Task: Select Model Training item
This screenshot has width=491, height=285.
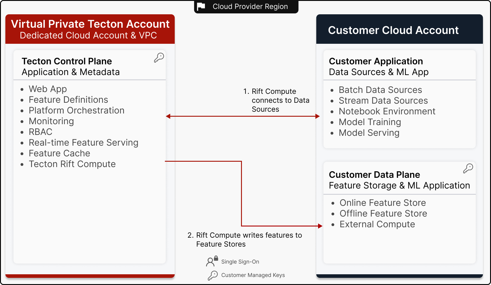Action: (x=370, y=122)
